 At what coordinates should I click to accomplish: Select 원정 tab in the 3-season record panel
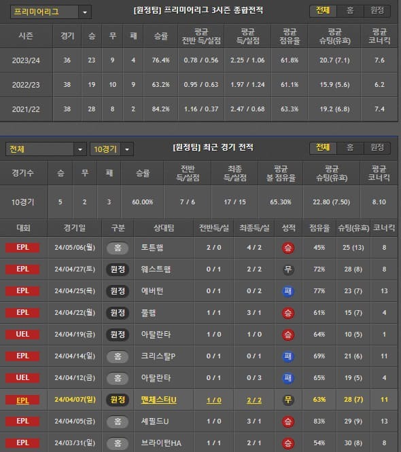(x=377, y=11)
